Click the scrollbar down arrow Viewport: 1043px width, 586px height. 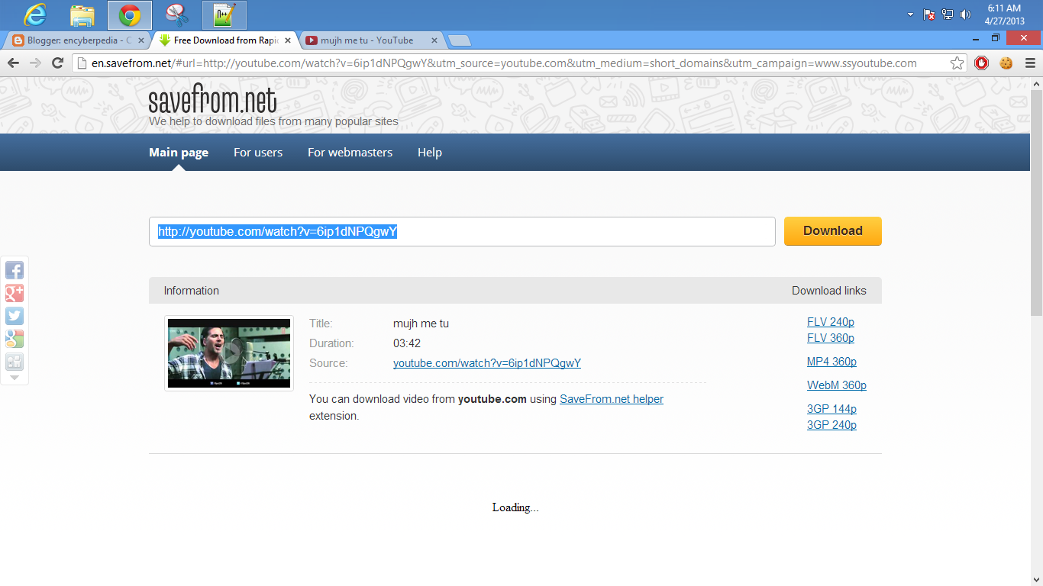tap(1036, 580)
